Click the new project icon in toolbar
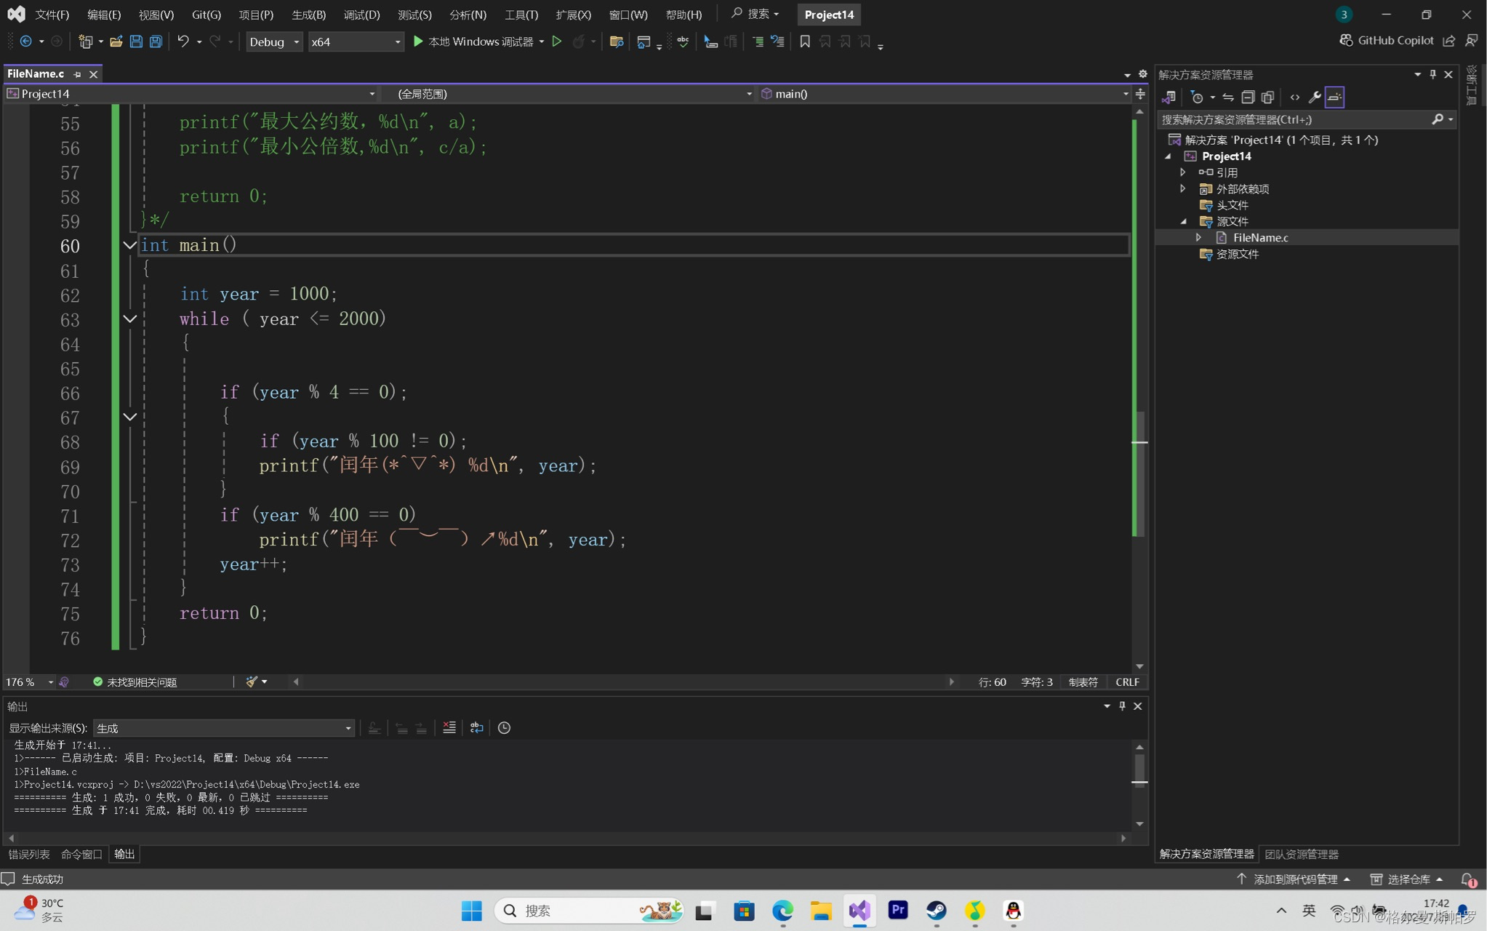 pyautogui.click(x=85, y=41)
